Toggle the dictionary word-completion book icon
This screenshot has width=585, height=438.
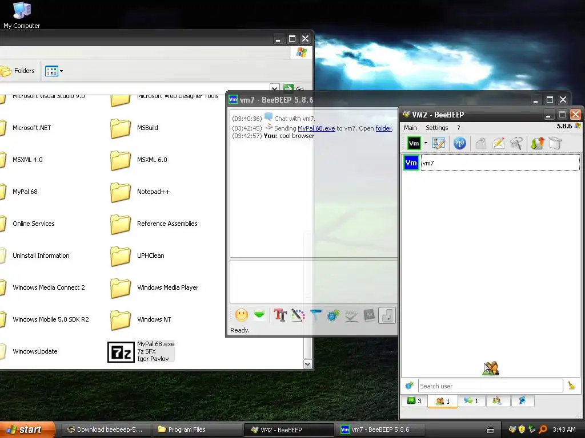369,315
